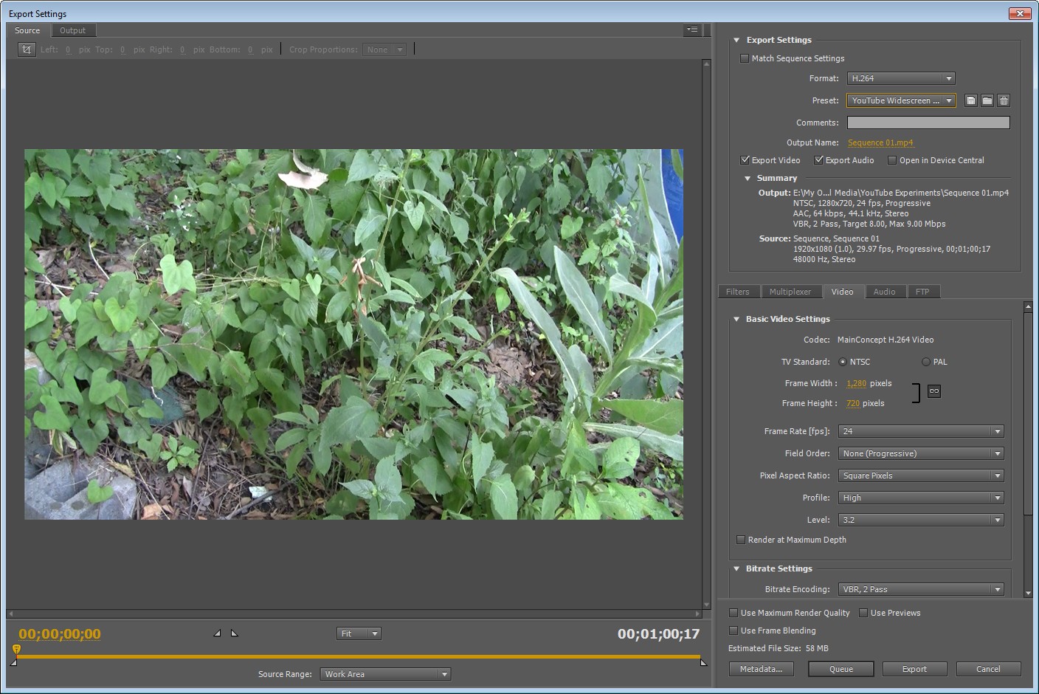Switch to the Output tab
This screenshot has width=1039, height=694.
tap(72, 30)
